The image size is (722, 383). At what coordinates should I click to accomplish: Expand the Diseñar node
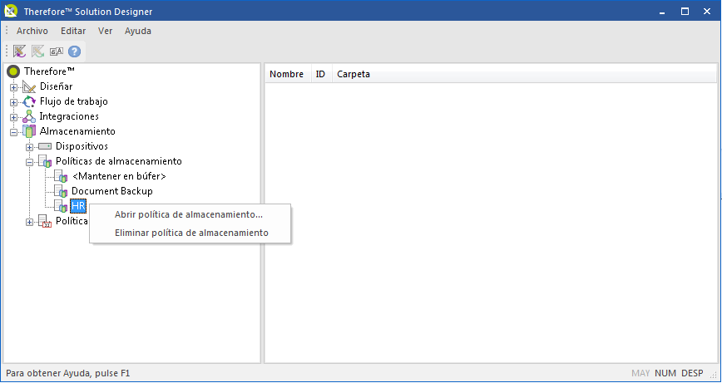(13, 87)
